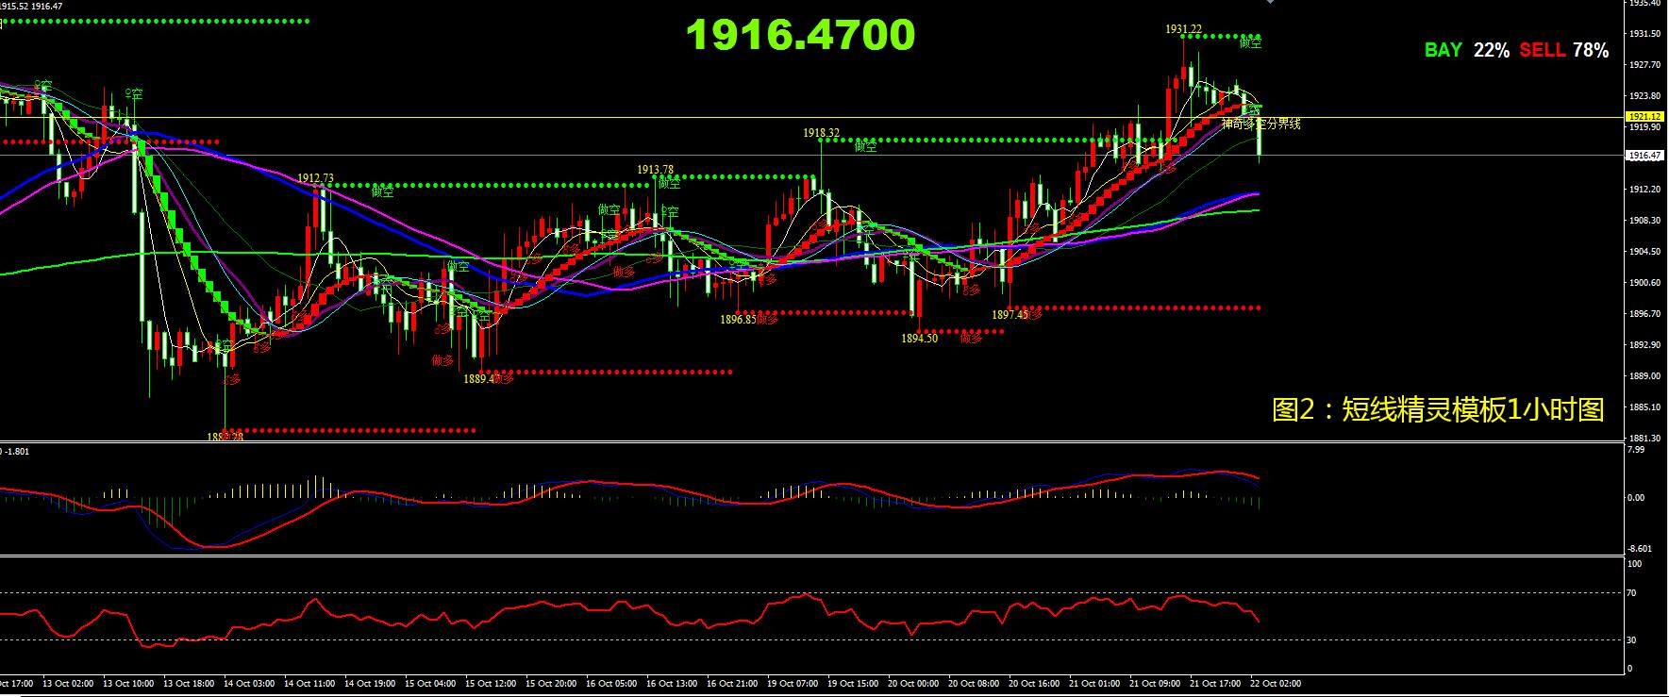The height and width of the screenshot is (697, 1669).
Task: Click the 19 Oct 07:00 time label
Action: coord(793,684)
